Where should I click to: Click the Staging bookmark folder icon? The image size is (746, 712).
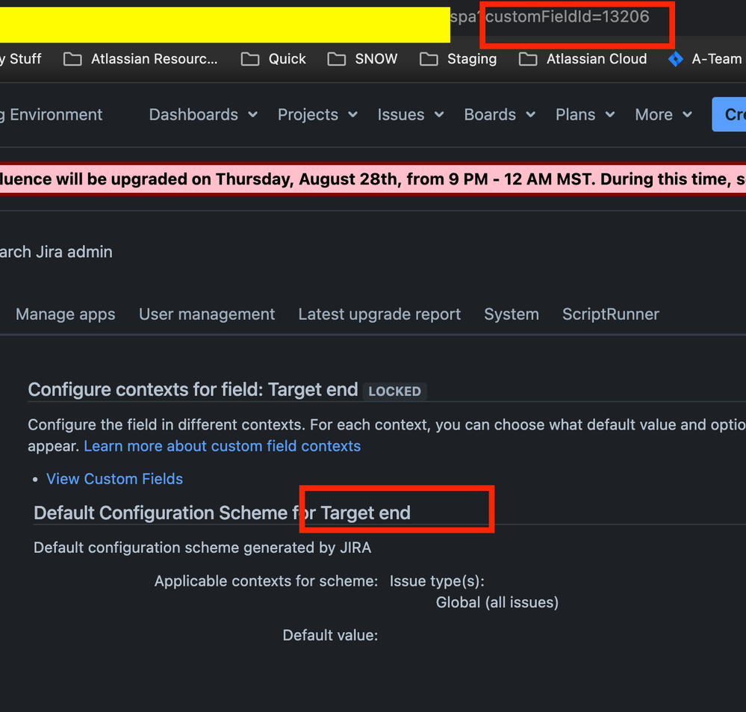(x=429, y=59)
